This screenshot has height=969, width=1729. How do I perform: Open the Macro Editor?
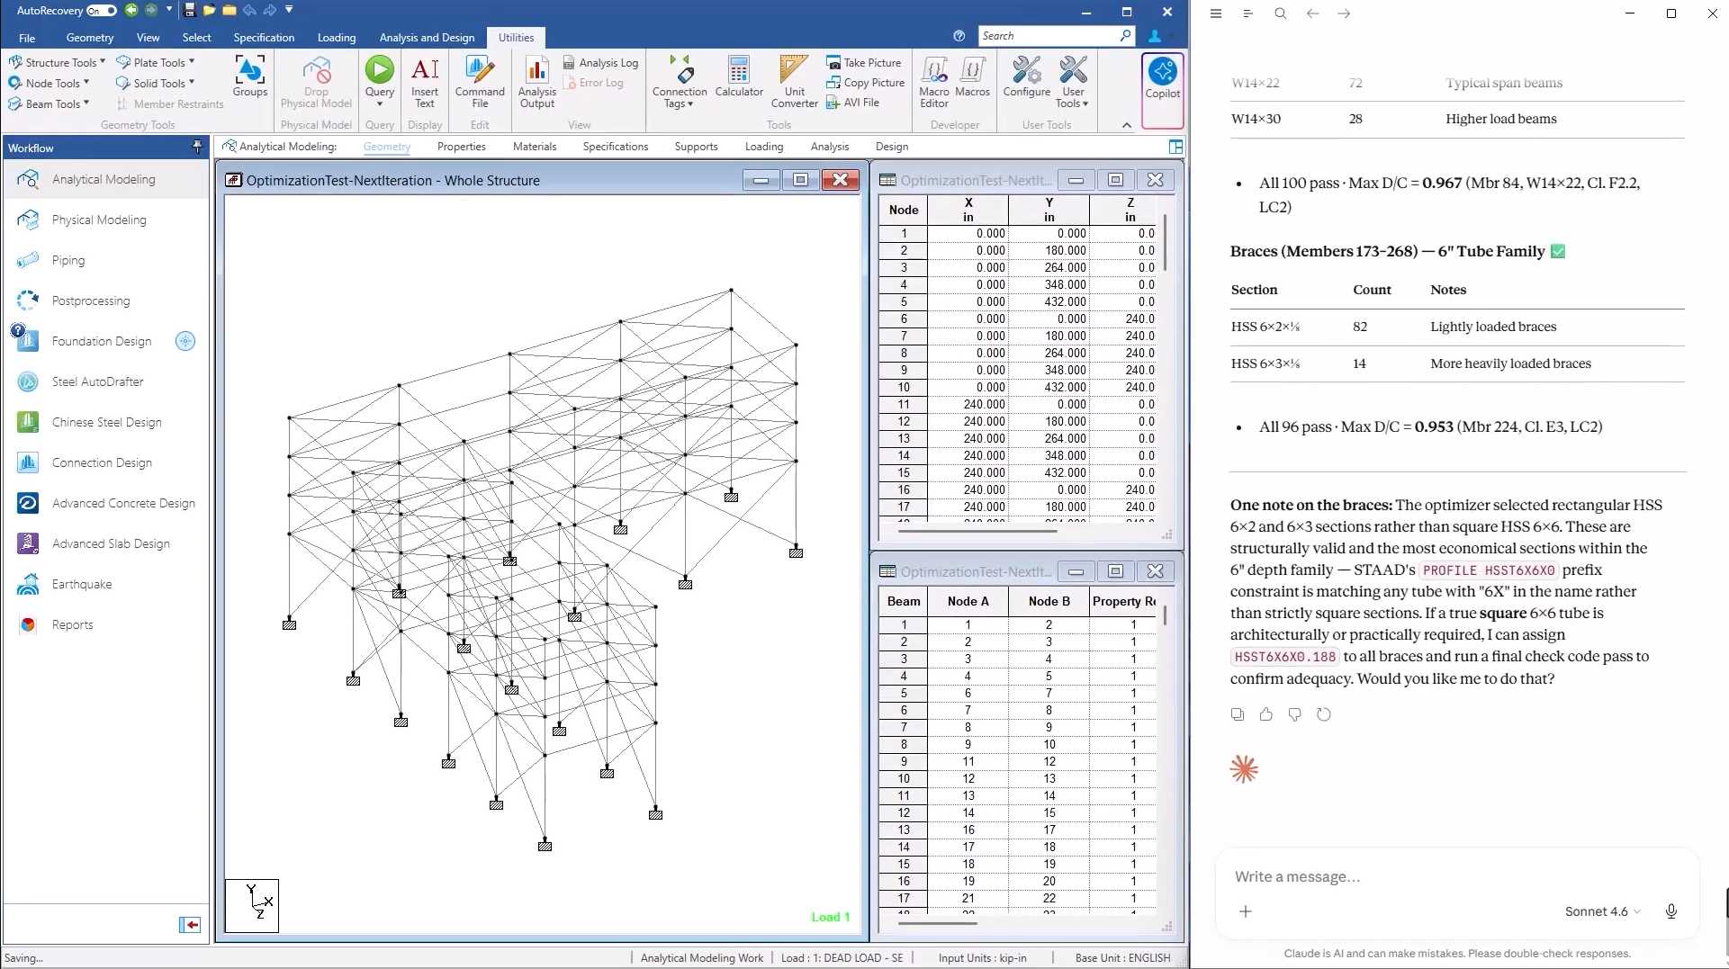tap(934, 81)
